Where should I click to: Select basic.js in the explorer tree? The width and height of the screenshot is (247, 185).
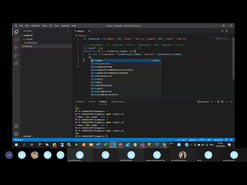46,46
